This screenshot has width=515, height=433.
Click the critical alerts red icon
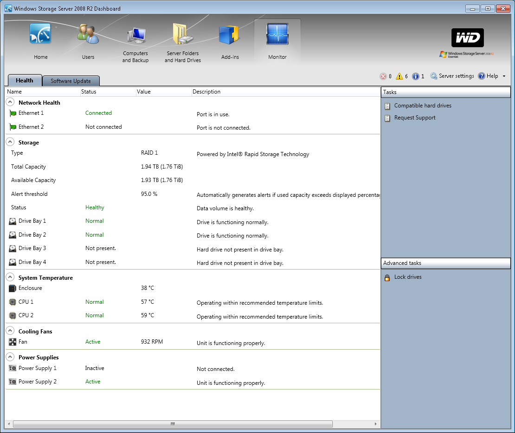(383, 76)
